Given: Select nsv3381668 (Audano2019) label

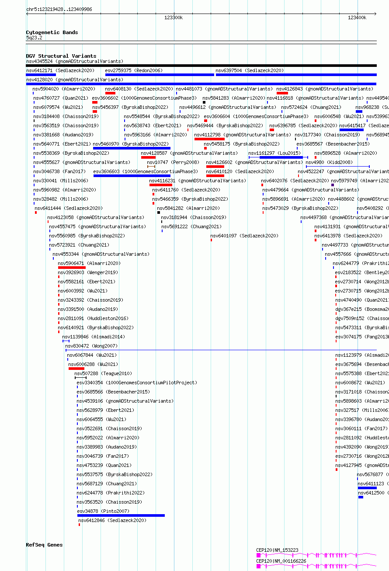Looking at the screenshot, I should pyautogui.click(x=63, y=135).
